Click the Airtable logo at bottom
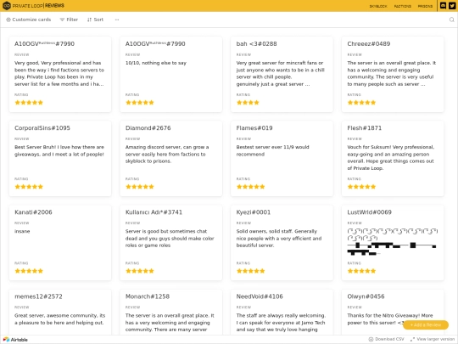Image resolution: width=458 pixels, height=344 pixels. click(x=15, y=339)
